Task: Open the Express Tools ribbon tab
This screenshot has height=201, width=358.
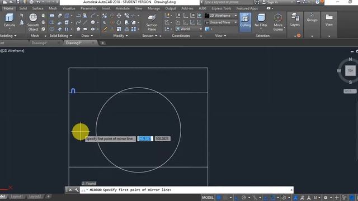Action: [x=221, y=8]
